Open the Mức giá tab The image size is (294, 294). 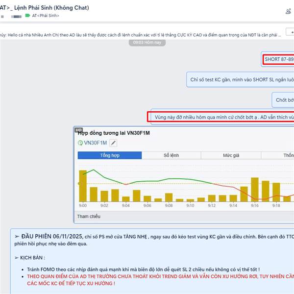[231, 155]
